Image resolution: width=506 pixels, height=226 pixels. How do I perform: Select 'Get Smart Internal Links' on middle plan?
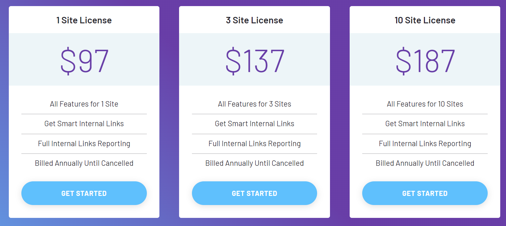pos(254,124)
